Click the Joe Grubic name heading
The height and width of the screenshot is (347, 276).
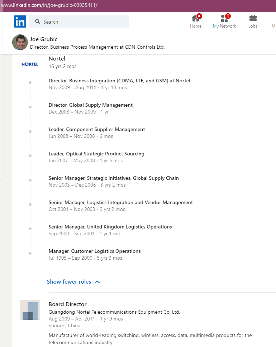point(44,39)
